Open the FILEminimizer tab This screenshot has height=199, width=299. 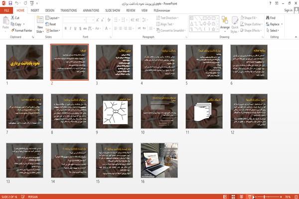tap(161, 10)
